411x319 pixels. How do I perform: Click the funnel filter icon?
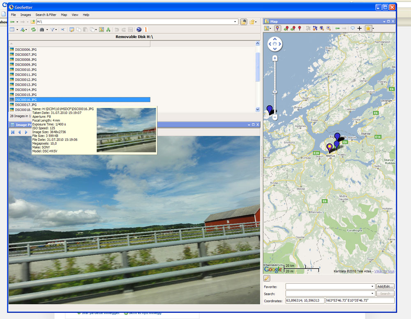click(x=52, y=30)
